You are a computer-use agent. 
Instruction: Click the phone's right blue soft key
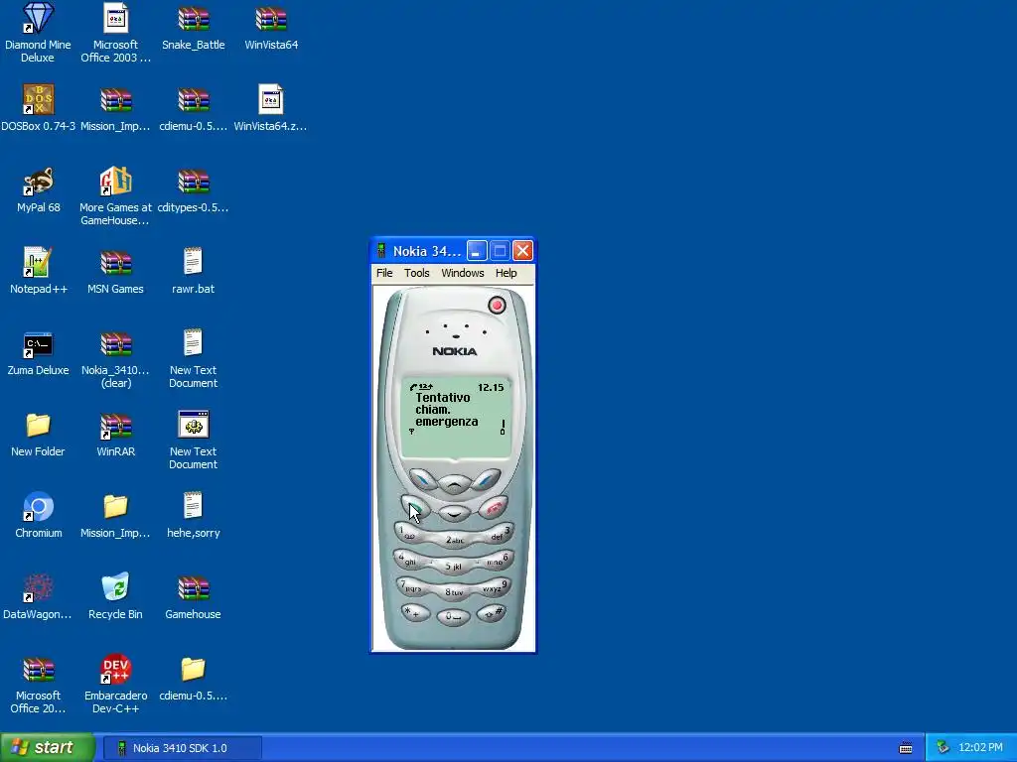(487, 479)
